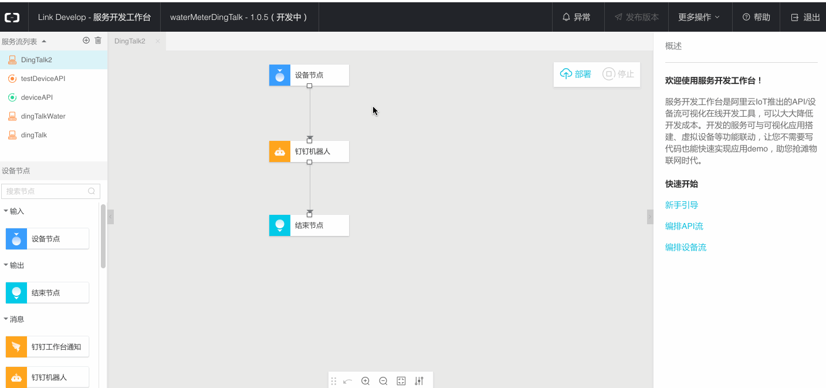Zoom in using the magnifier plus icon
Viewport: 826px width, 388px height.
click(x=365, y=381)
